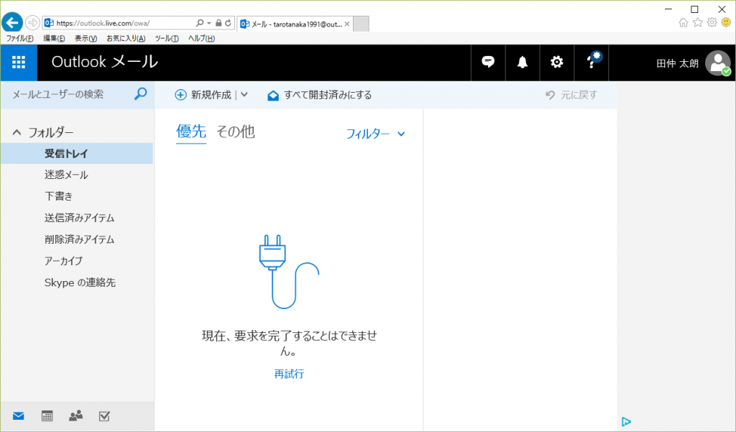Open the People contacts icon
Image resolution: width=736 pixels, height=432 pixels.
click(x=75, y=416)
